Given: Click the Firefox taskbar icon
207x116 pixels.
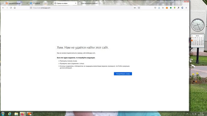Looking at the screenshot, I should point(22,114).
